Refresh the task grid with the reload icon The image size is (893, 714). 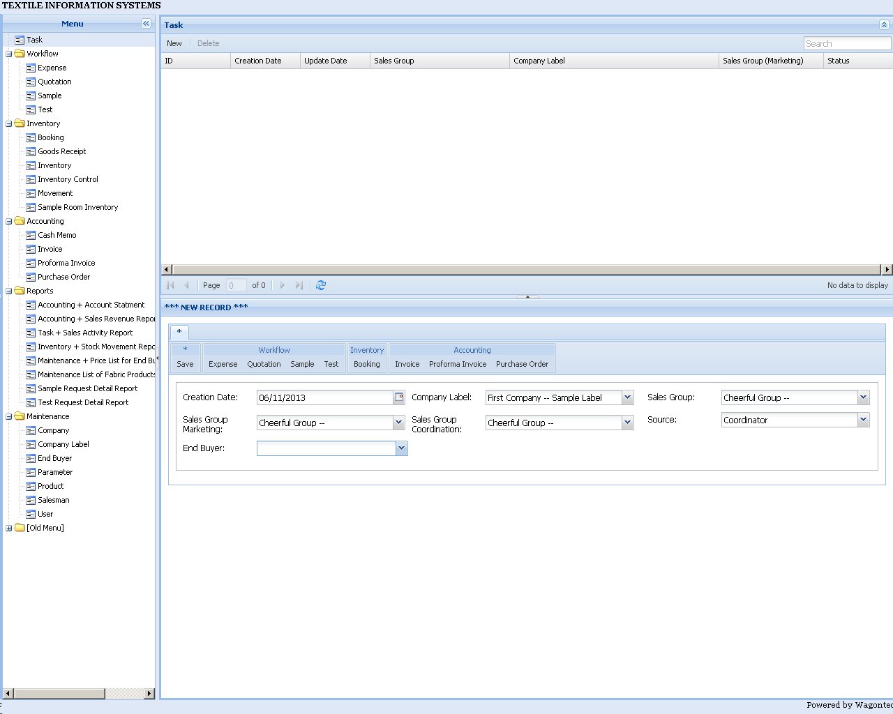click(x=321, y=285)
